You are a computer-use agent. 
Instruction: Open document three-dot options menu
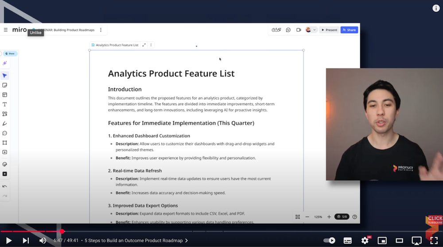click(x=151, y=45)
